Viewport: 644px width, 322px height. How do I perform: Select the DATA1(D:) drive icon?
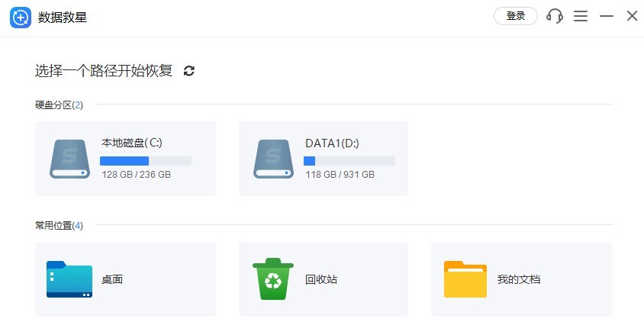point(274,159)
